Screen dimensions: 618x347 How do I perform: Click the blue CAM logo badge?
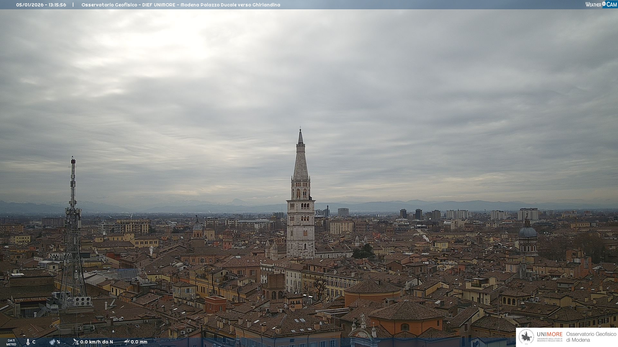click(611, 4)
